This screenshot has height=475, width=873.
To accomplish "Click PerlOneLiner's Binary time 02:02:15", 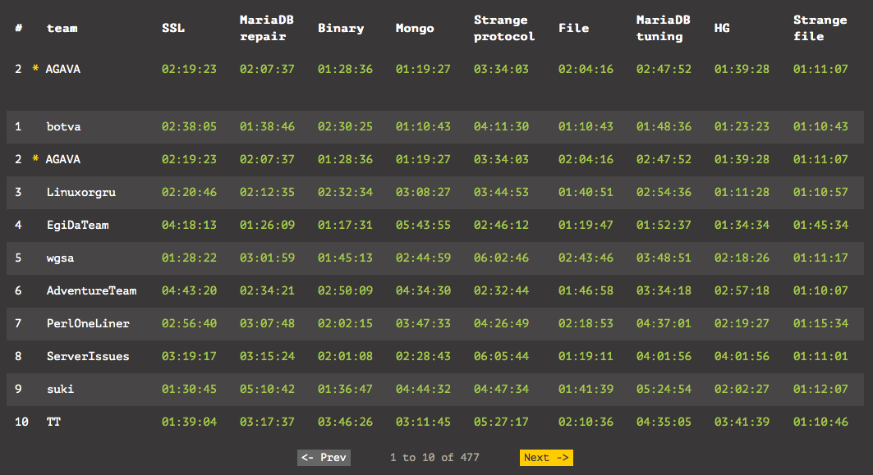I will point(345,323).
